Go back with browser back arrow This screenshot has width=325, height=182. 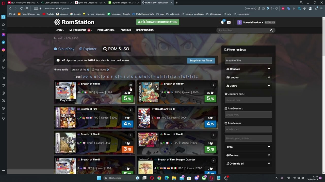point(10,8)
